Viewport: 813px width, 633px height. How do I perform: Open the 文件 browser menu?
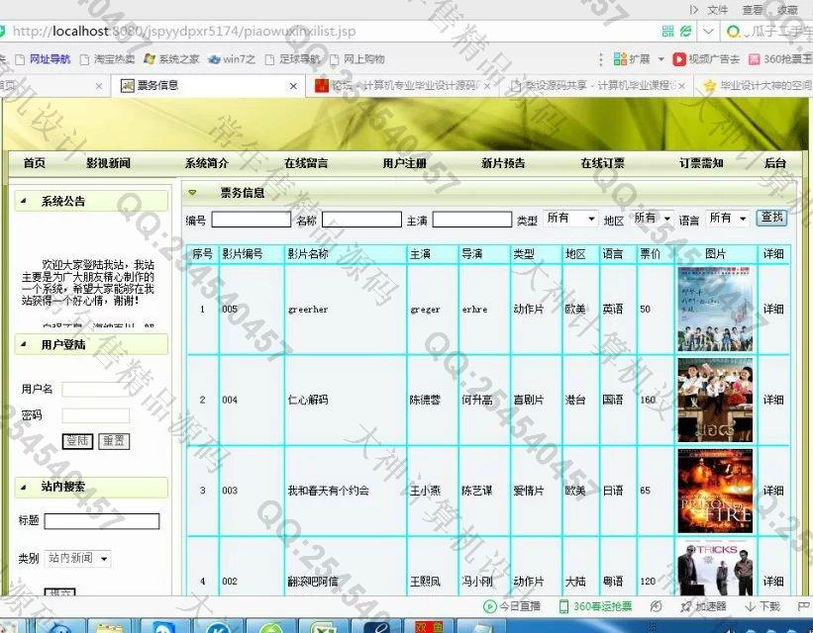[x=718, y=10]
